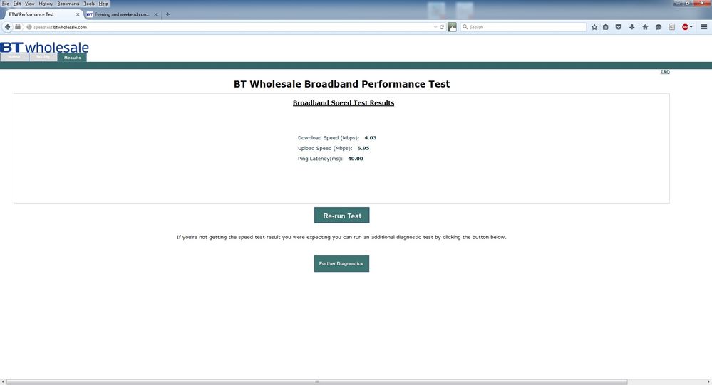The image size is (712, 385).
Task: Click the BT wholesale logo
Action: (44, 47)
